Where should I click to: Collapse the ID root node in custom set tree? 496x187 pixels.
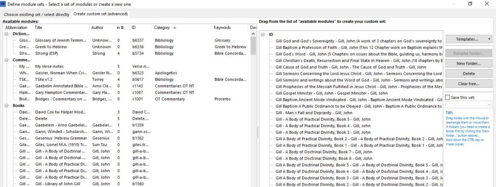tap(263, 34)
